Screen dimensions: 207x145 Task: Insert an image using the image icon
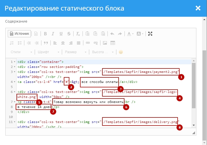tap(105, 43)
